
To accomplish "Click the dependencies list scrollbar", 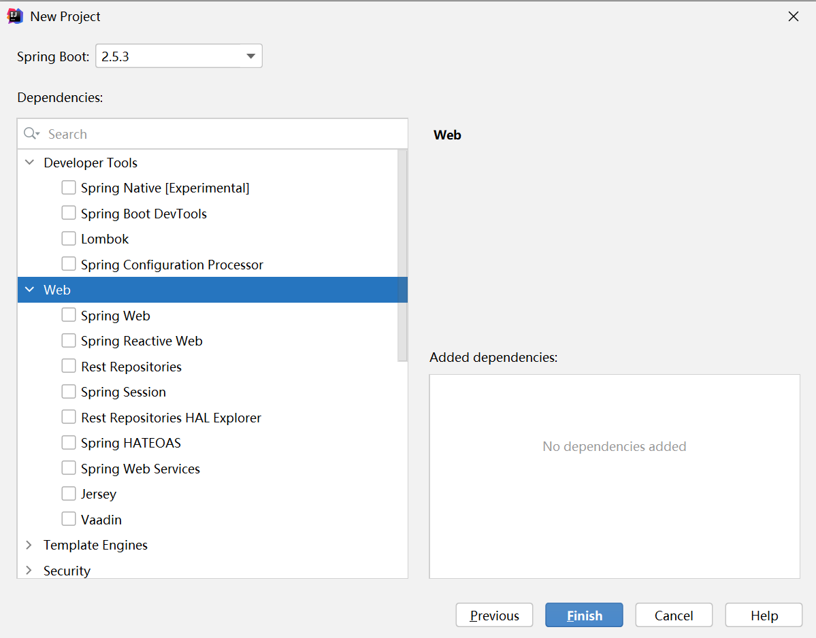I will 402,255.
